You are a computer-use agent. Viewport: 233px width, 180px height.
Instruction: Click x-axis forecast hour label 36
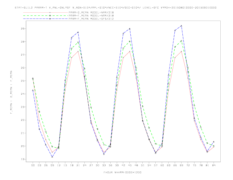click(x=110, y=165)
